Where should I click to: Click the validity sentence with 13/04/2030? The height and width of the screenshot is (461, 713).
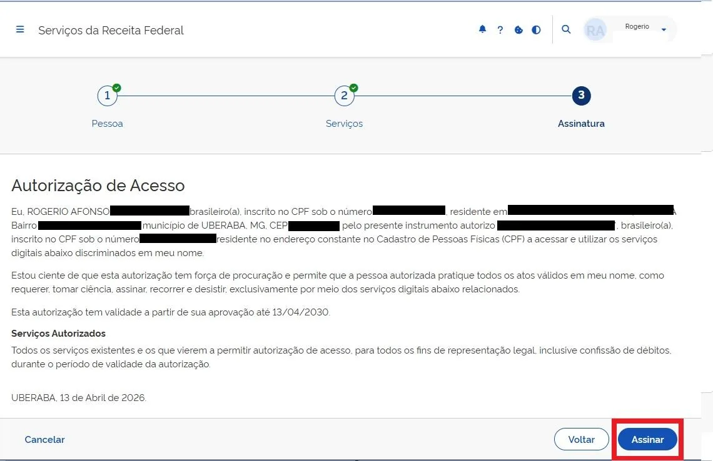(x=171, y=312)
